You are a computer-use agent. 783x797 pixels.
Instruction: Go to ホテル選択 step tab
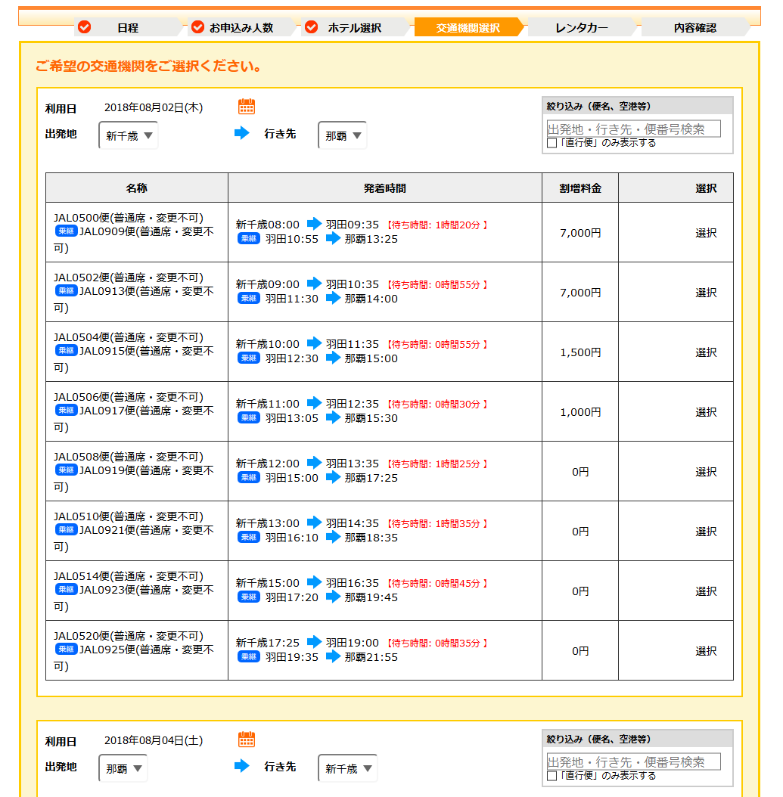[x=354, y=27]
